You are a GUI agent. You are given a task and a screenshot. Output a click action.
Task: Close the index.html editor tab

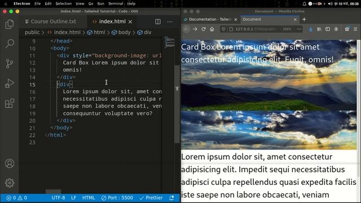click(130, 21)
